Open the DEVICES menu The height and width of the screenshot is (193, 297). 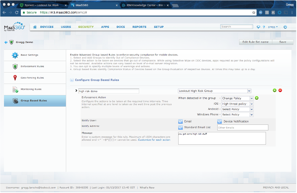coord(47,27)
